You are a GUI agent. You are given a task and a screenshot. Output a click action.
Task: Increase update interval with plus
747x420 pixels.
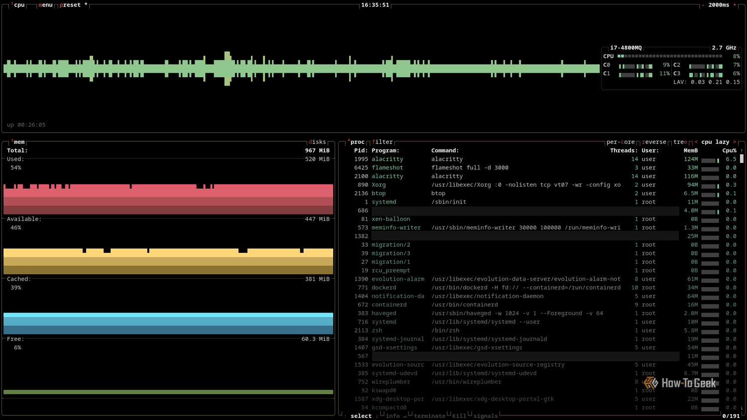[735, 5]
